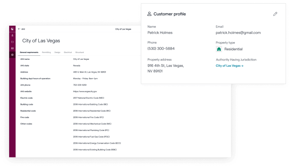The width and height of the screenshot is (291, 168).
Task: Click the sun logo in the sidebar
Action: click(12, 29)
